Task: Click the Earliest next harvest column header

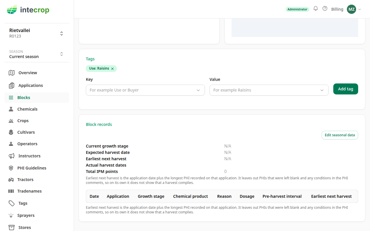Action: [x=332, y=196]
